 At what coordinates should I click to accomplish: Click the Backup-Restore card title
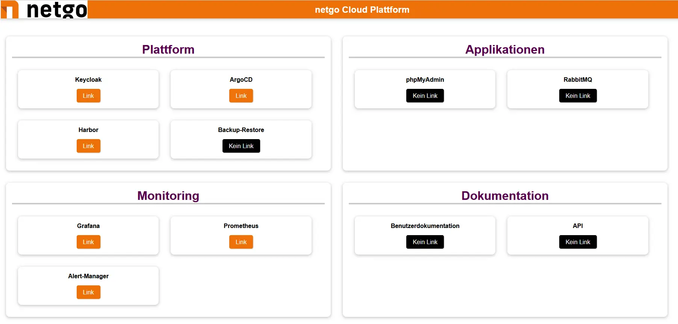coord(241,130)
